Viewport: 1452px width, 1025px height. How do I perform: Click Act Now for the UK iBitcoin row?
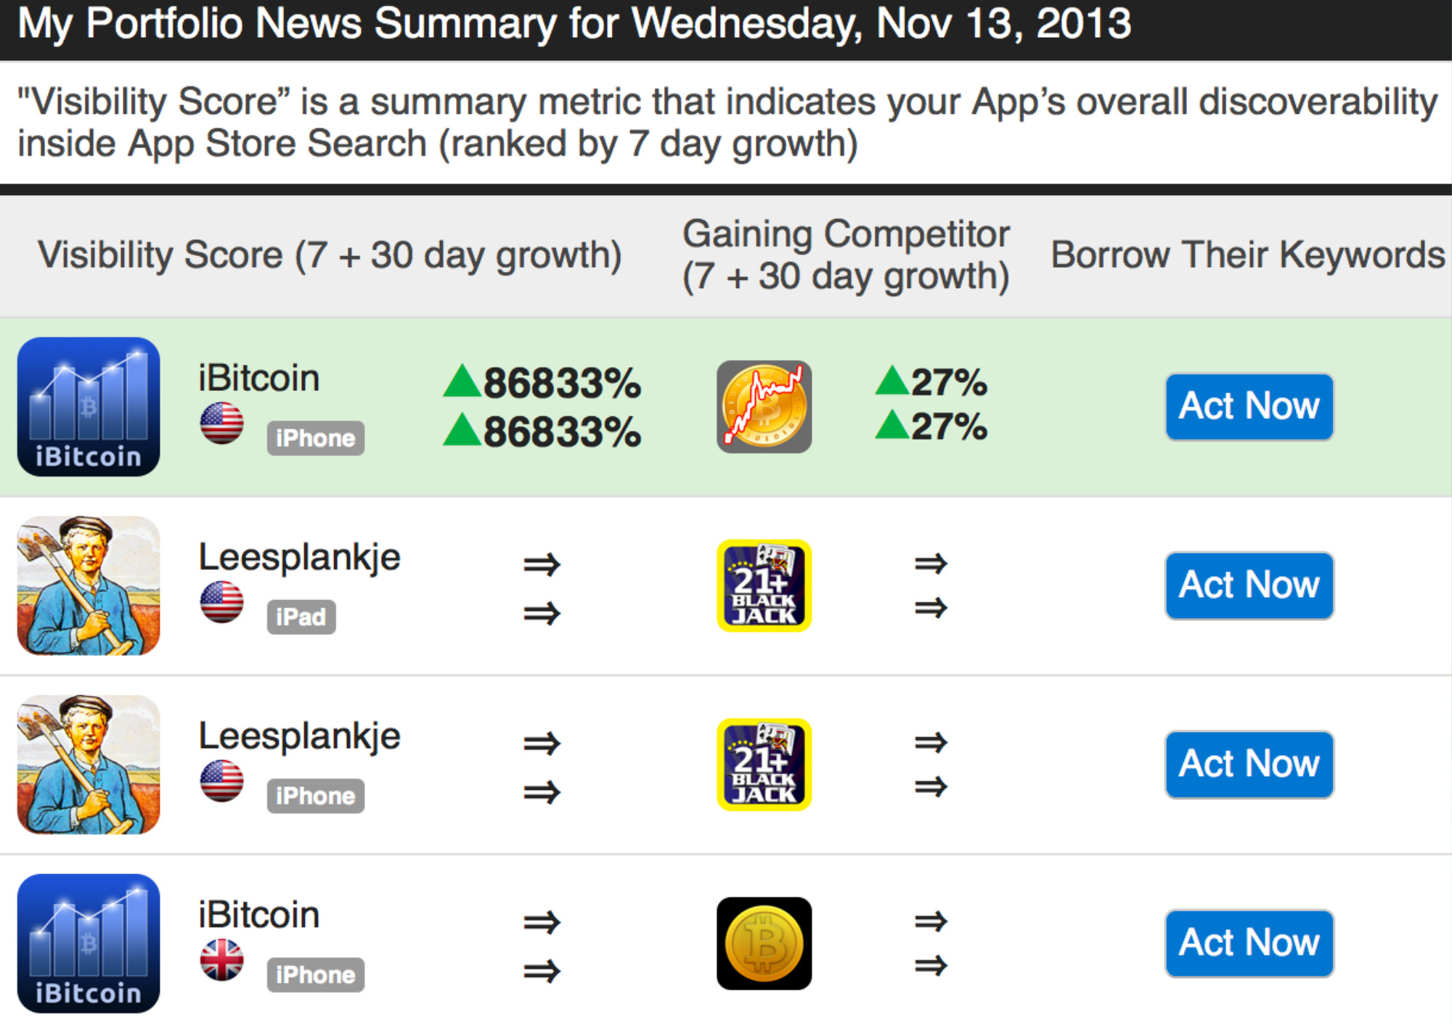(x=1249, y=943)
